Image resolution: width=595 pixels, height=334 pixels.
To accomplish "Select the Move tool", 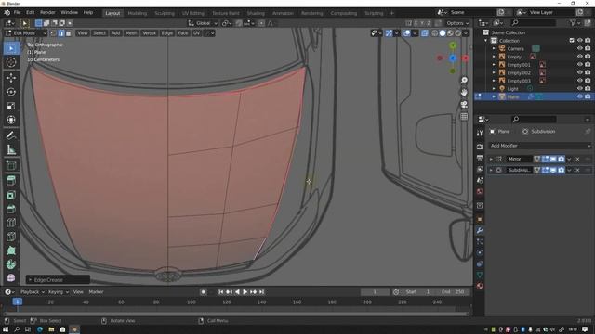I will 11,78.
